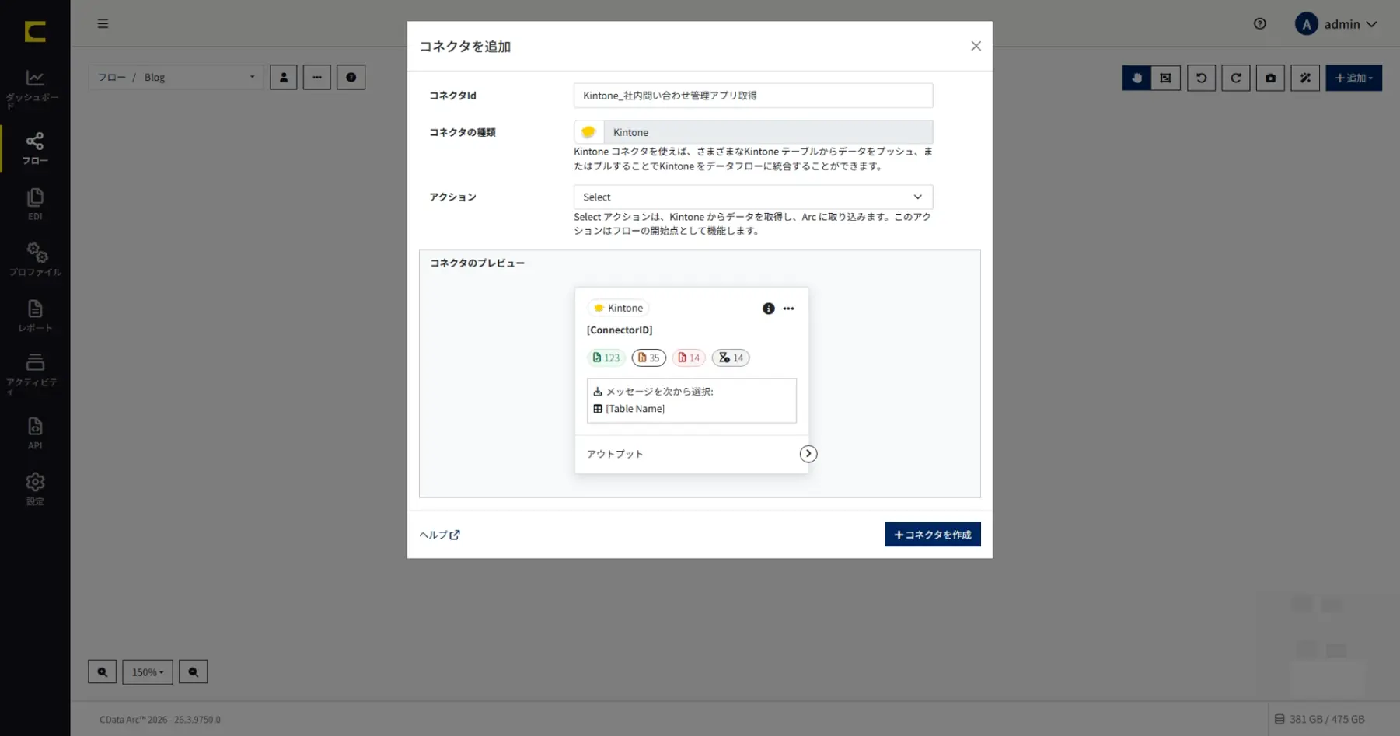Select the hand pan tool
Image resolution: width=1400 pixels, height=736 pixels.
point(1136,78)
